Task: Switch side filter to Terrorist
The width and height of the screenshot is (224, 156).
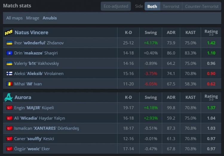Action: pos(171,6)
